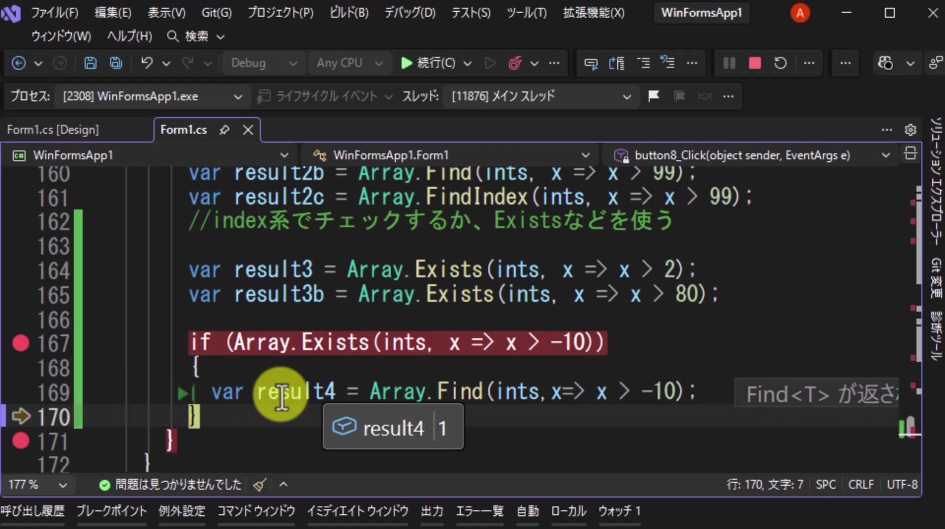Click the account avatar A
This screenshot has height=529, width=945.
pyautogui.click(x=800, y=13)
